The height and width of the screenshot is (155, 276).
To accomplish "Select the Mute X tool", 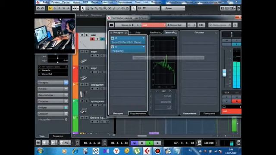I will click(110, 8).
